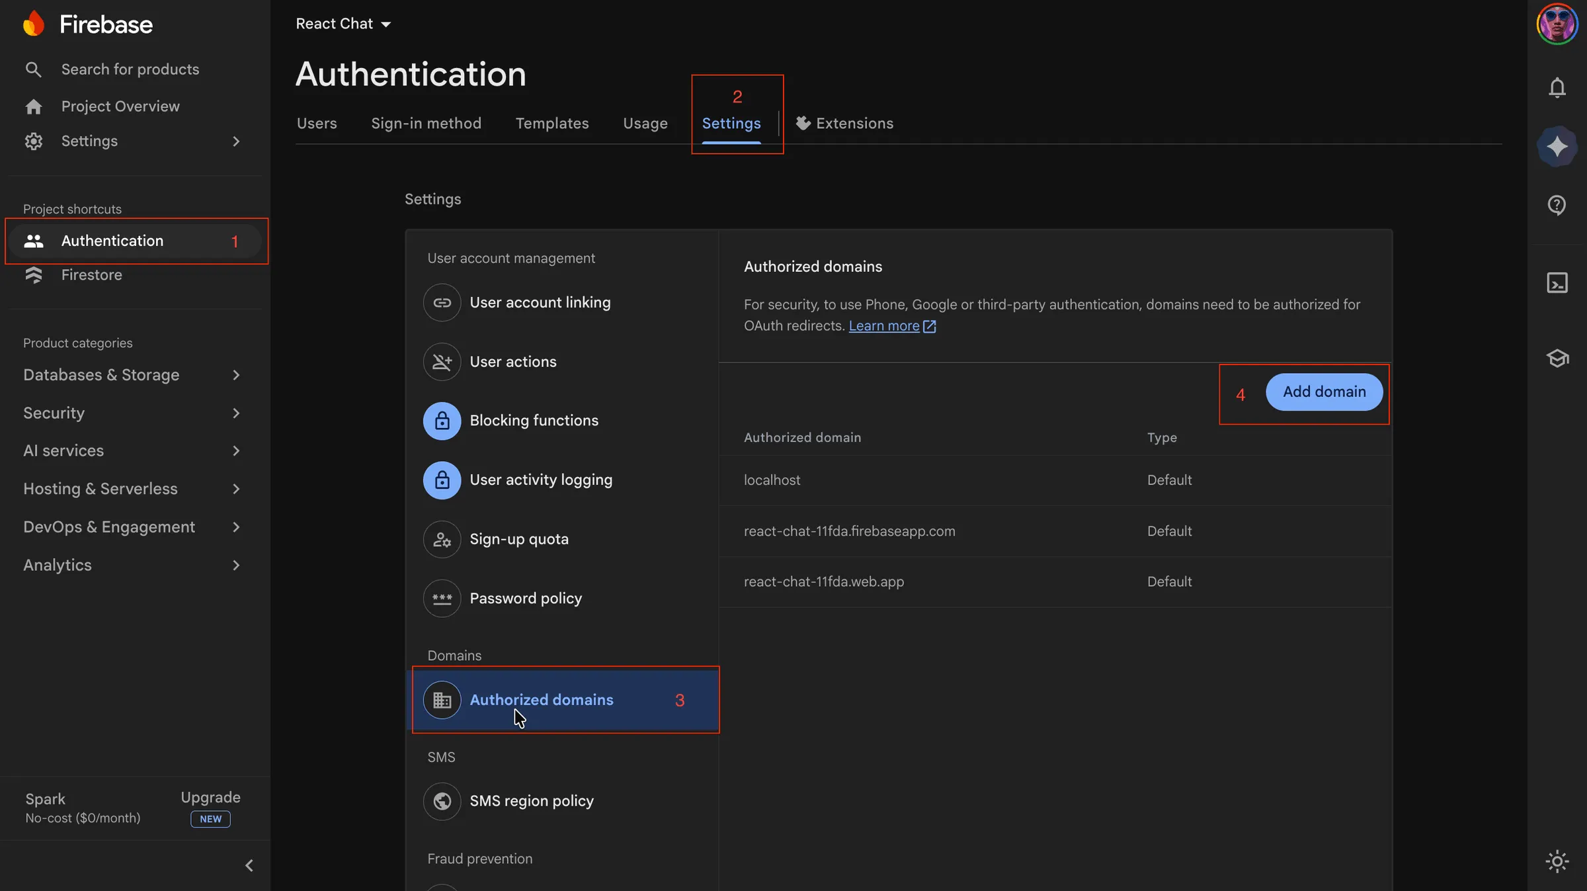The image size is (1587, 891).
Task: Open the learning graduation cap icon
Action: click(1557, 358)
